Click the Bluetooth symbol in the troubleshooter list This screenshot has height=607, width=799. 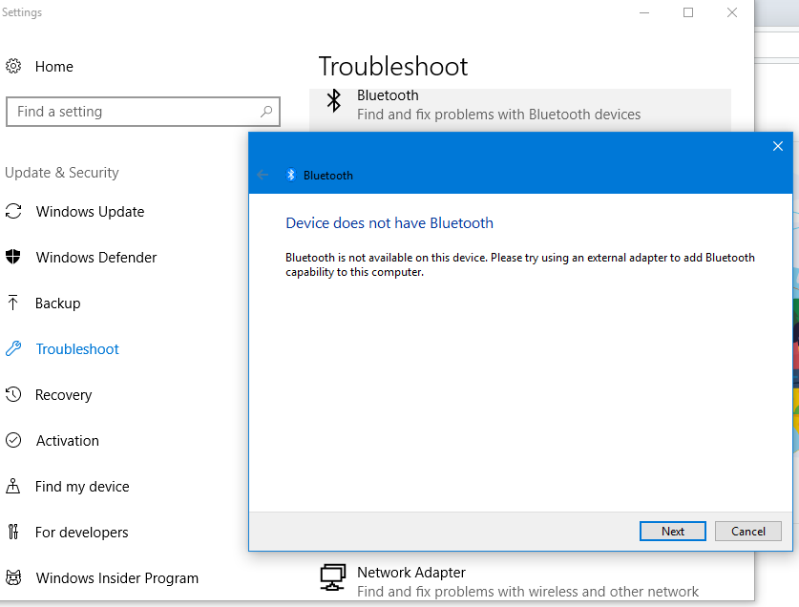tap(334, 100)
